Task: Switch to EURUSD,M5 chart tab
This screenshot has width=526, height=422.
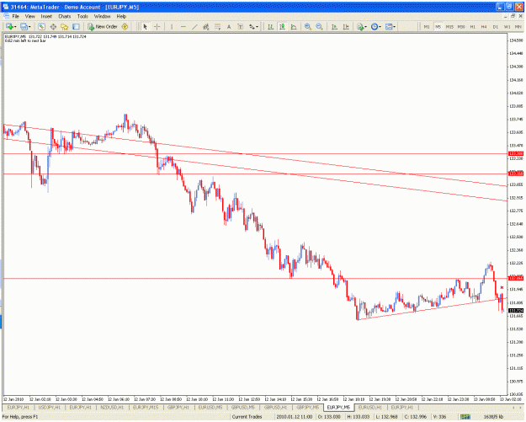Action: [x=210, y=407]
